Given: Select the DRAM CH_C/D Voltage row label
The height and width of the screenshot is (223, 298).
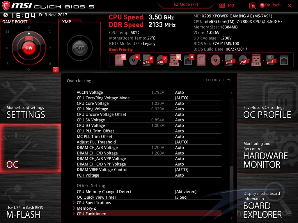Looking at the screenshot, I should point(97,153).
